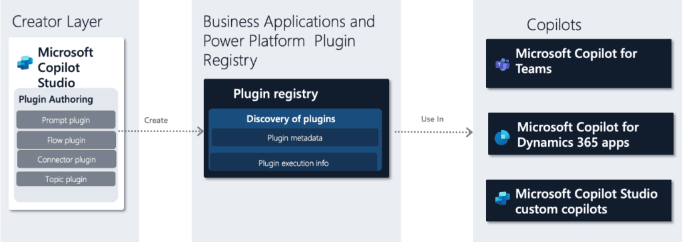This screenshot has height=242, width=682.
Task: Open the Microsoft Copilot for Teams card
Action: 579,63
